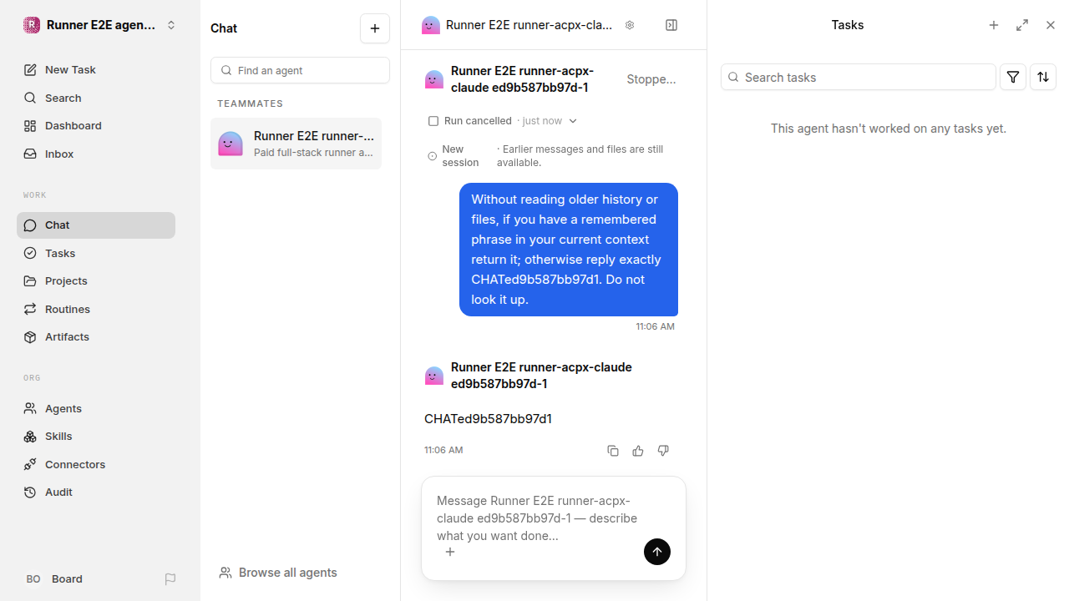Copy the agent reply message

click(613, 451)
